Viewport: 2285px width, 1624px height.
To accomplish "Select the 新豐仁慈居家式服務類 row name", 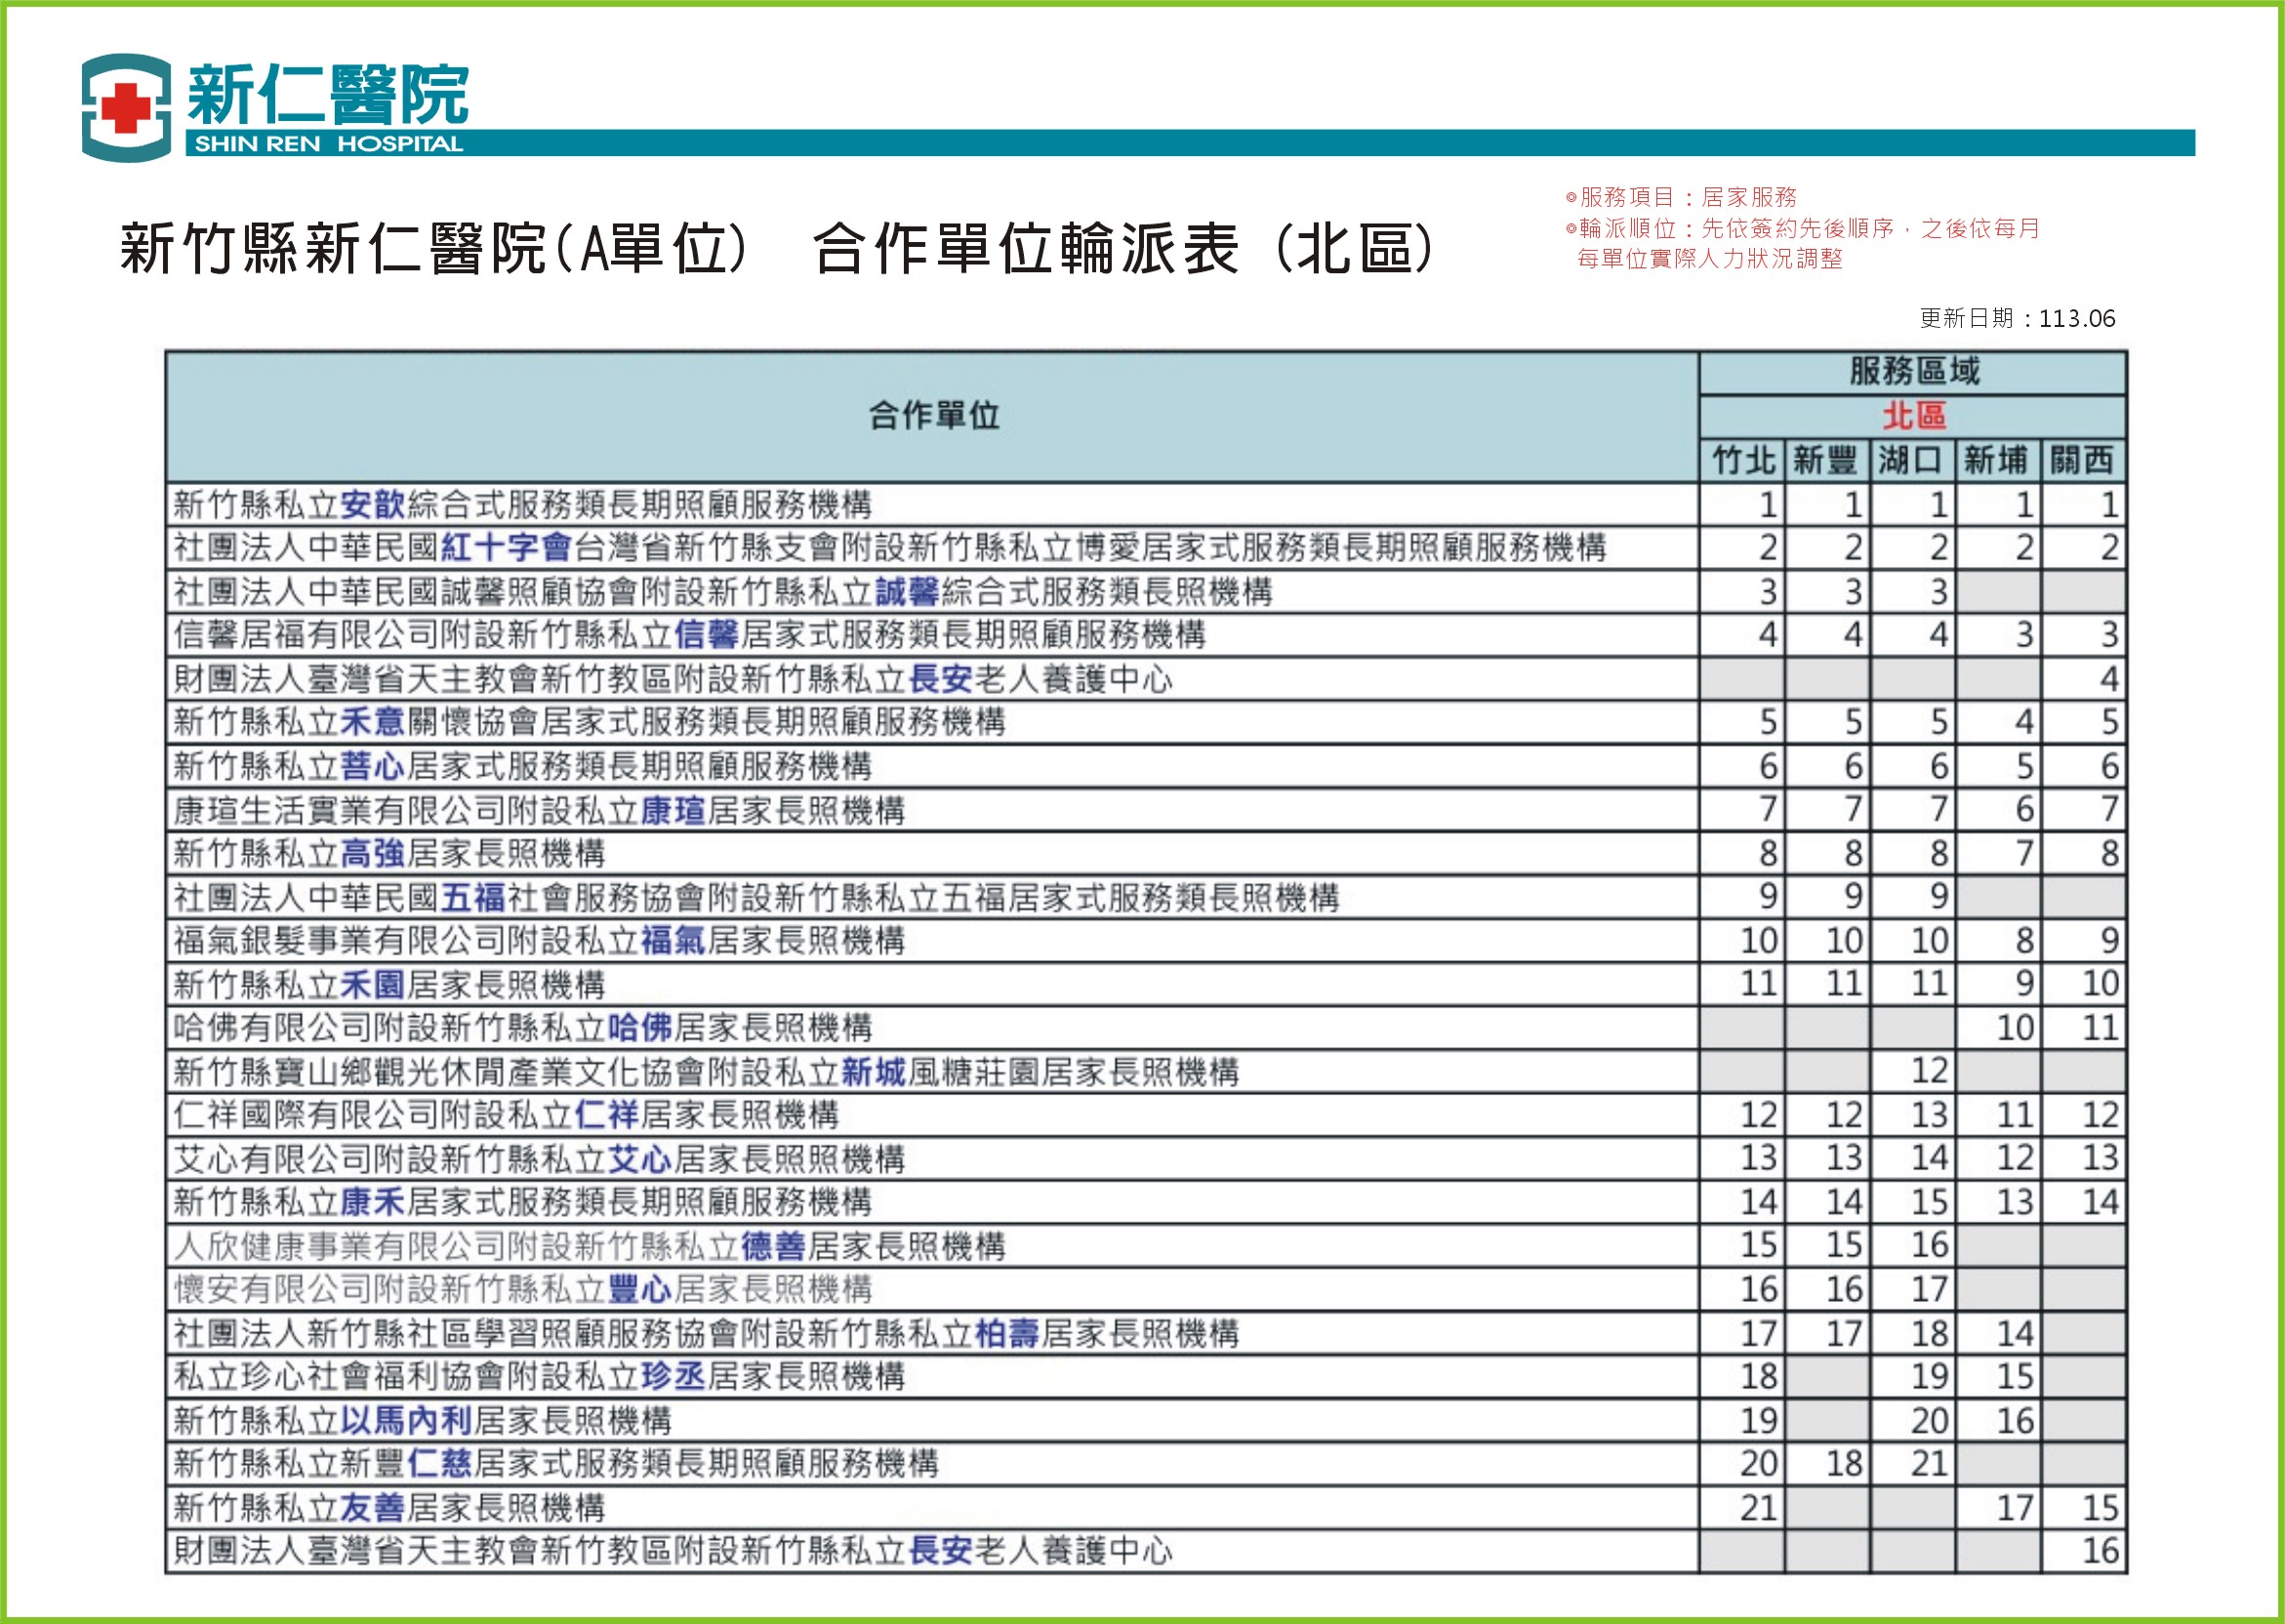I will click(x=556, y=1463).
